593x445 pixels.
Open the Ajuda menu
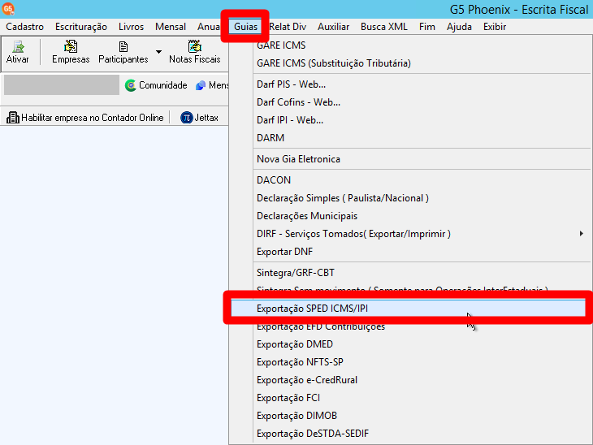tap(459, 27)
